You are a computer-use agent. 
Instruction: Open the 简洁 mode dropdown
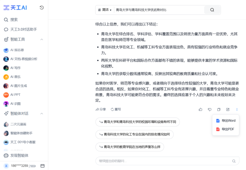tap(105, 10)
